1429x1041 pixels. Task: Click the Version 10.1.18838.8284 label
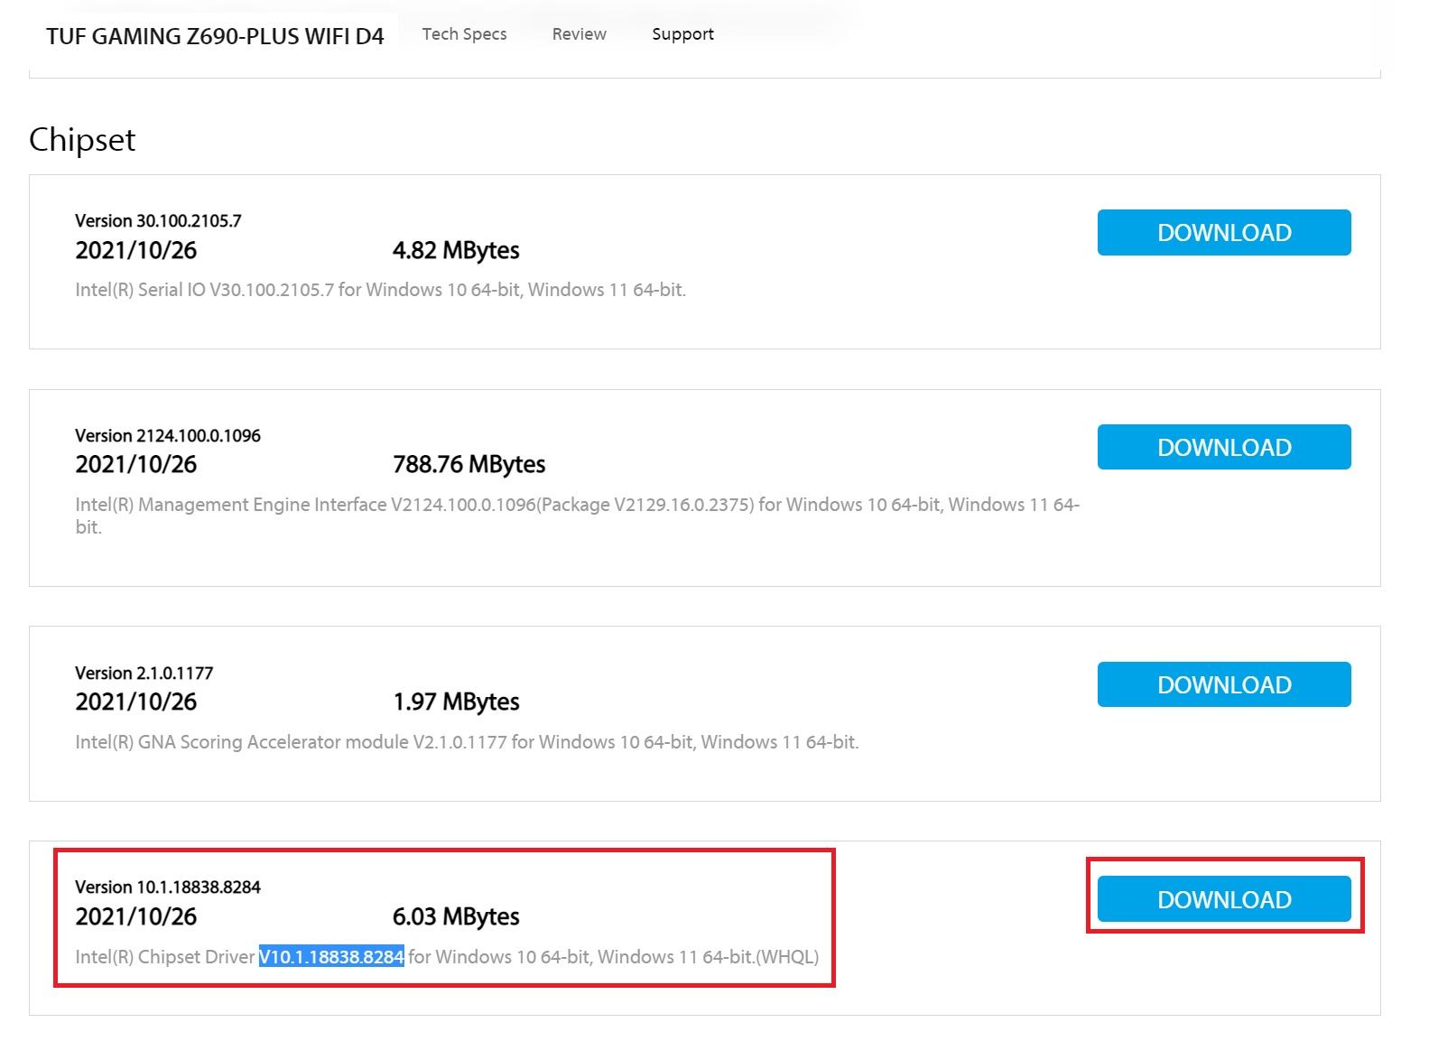pos(168,888)
